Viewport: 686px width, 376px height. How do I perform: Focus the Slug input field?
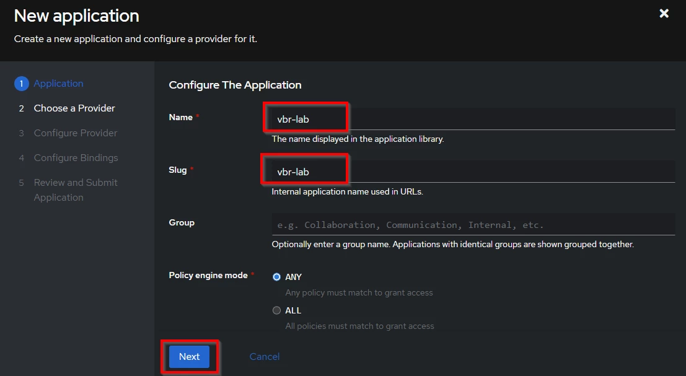point(472,172)
